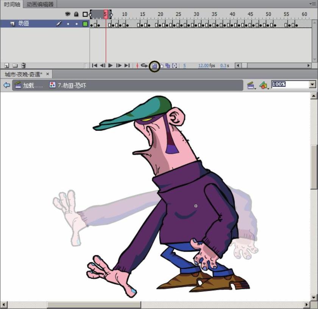Open the zoom percentage dropdown
Viewport: 318px width, 309px height.
[312, 84]
